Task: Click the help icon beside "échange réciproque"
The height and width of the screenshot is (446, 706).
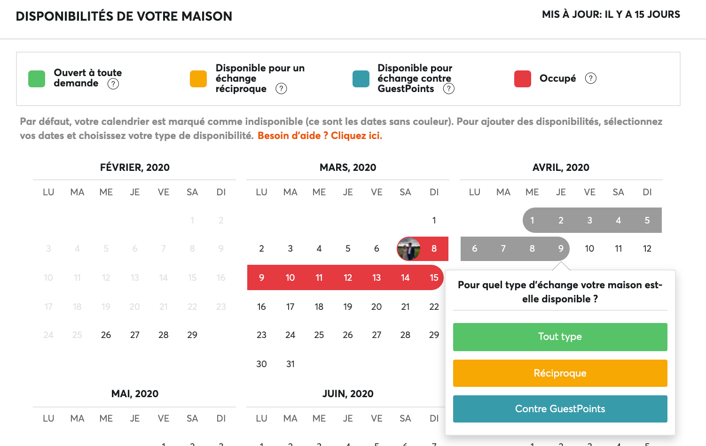Action: (x=281, y=88)
